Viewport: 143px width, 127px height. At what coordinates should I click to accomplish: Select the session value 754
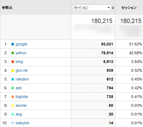pyautogui.click(x=110, y=88)
